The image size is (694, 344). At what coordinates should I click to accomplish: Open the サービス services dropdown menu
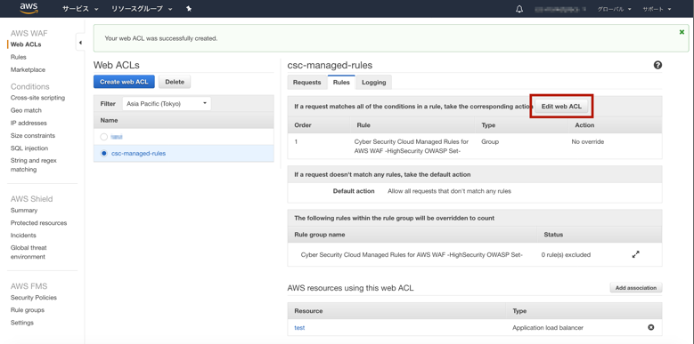click(80, 9)
